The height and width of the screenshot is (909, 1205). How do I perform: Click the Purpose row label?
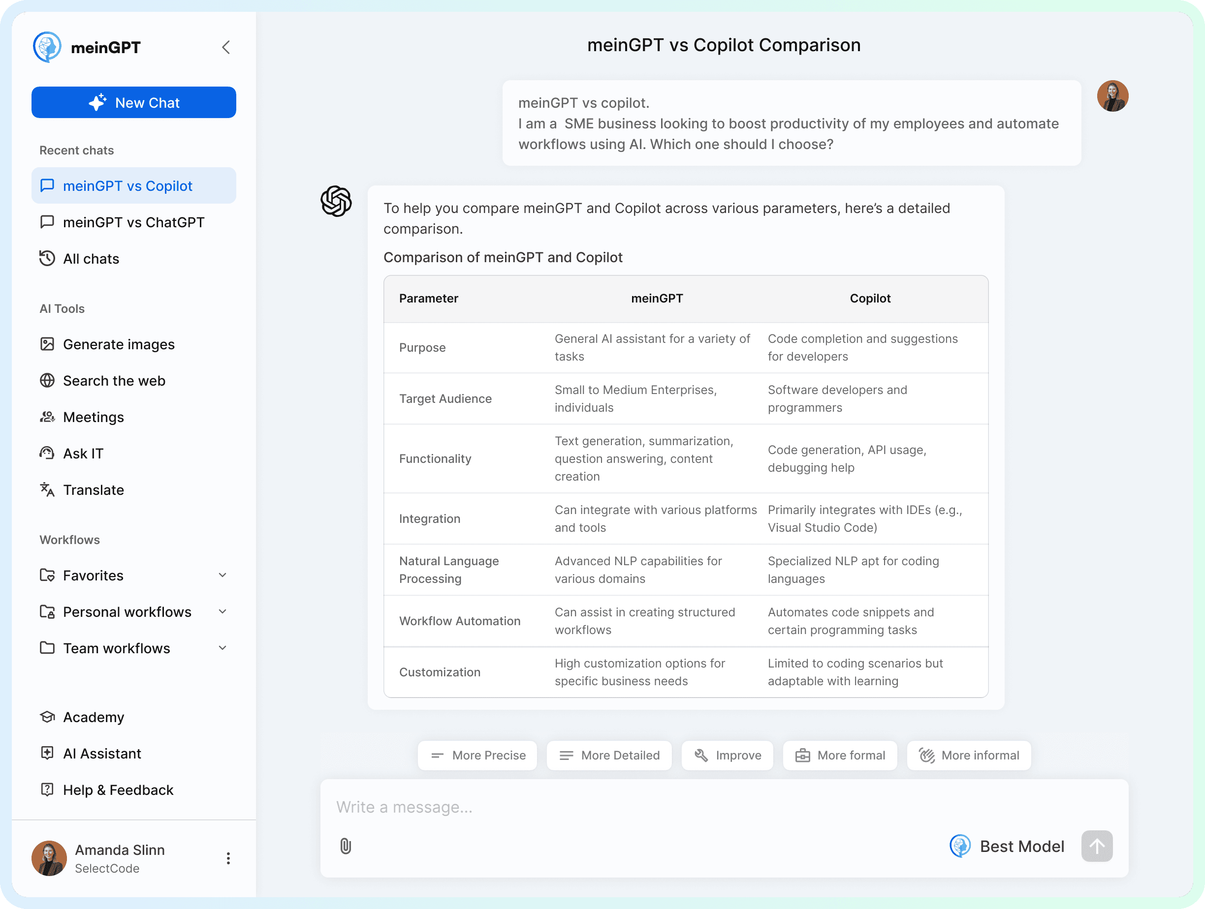click(422, 348)
